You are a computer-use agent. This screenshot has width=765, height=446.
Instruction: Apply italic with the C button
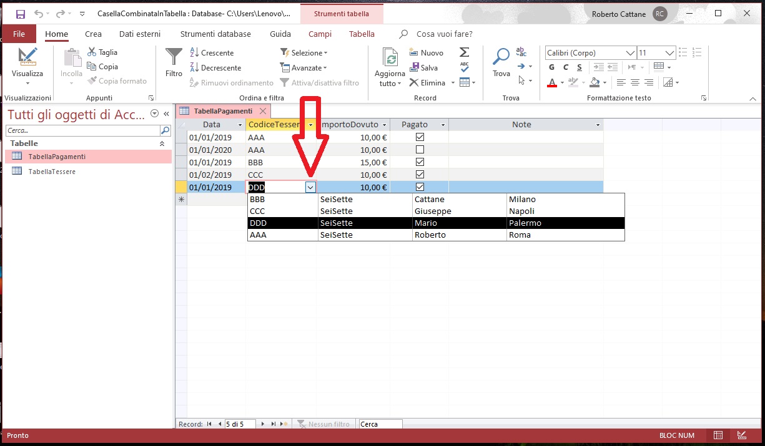[566, 67]
